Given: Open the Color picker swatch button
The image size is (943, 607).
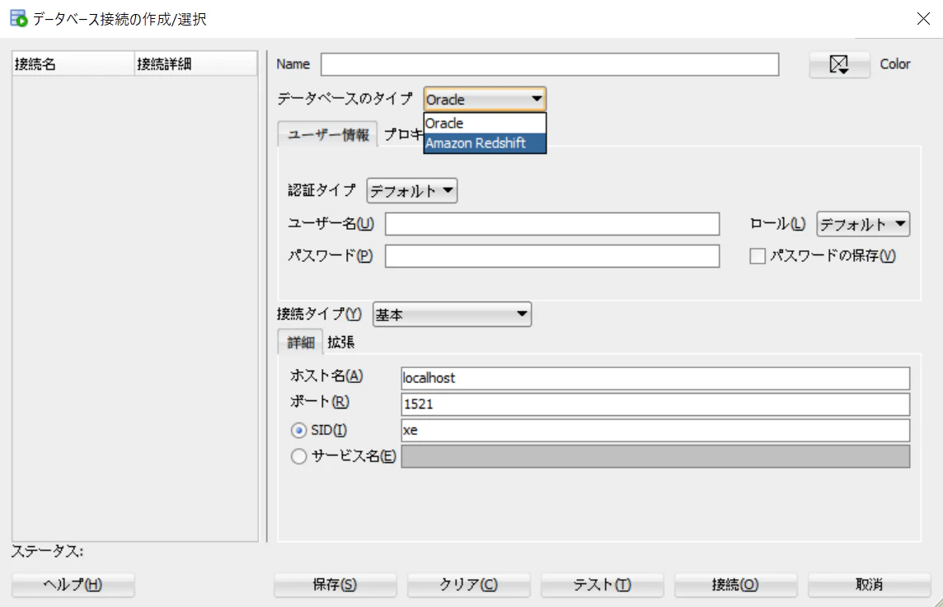Looking at the screenshot, I should click(839, 64).
